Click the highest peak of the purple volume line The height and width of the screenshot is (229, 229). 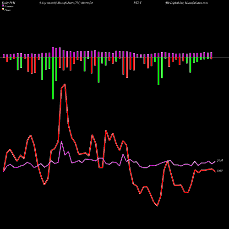coord(61,142)
